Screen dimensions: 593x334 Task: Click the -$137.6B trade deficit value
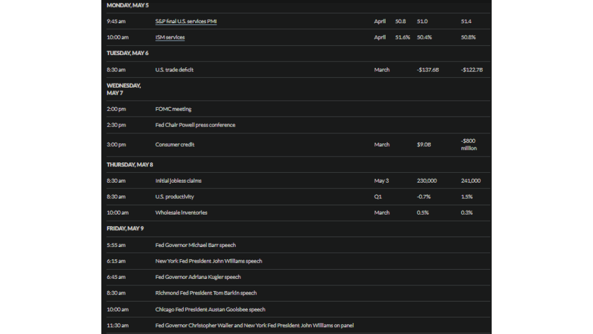click(x=428, y=70)
